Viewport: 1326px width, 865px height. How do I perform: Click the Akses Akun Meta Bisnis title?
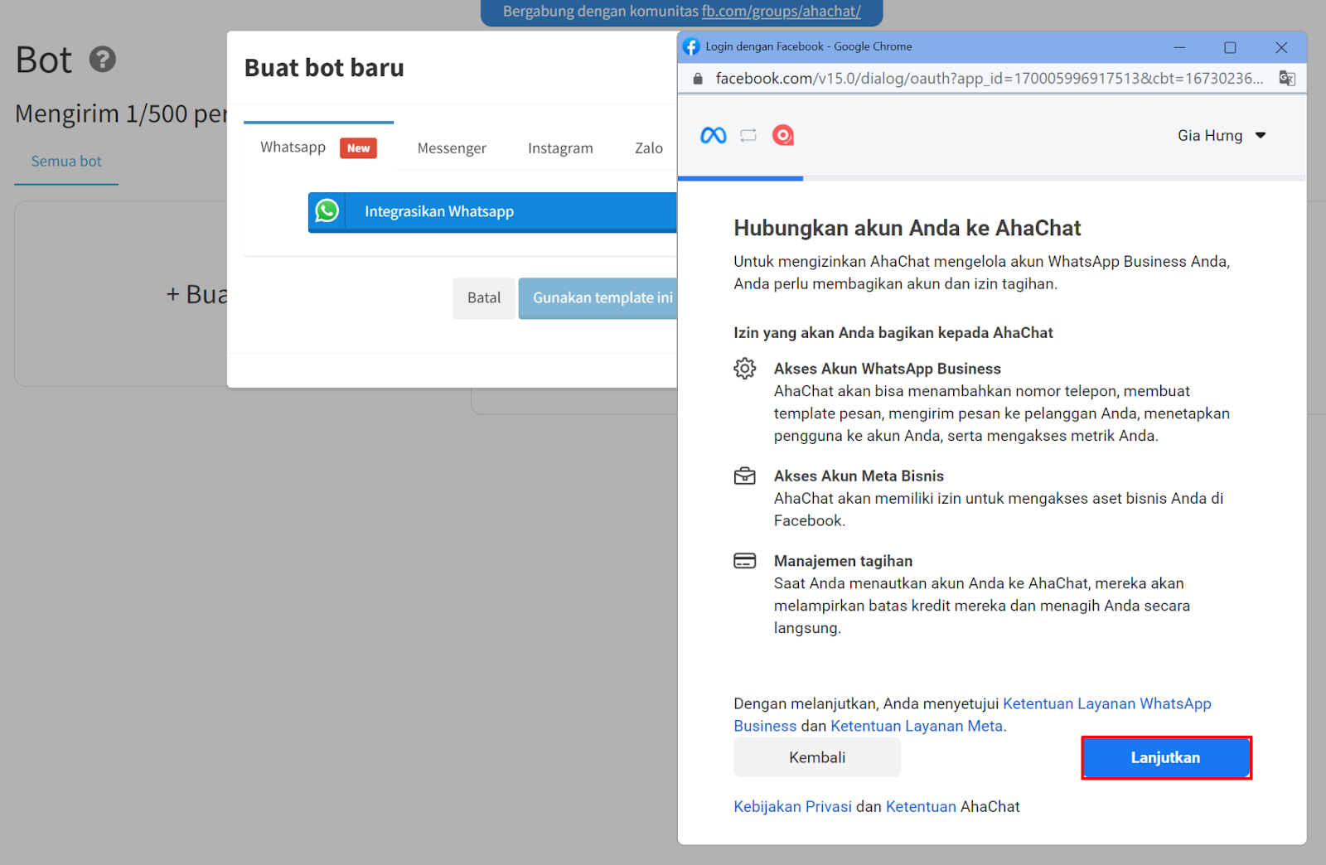point(859,476)
